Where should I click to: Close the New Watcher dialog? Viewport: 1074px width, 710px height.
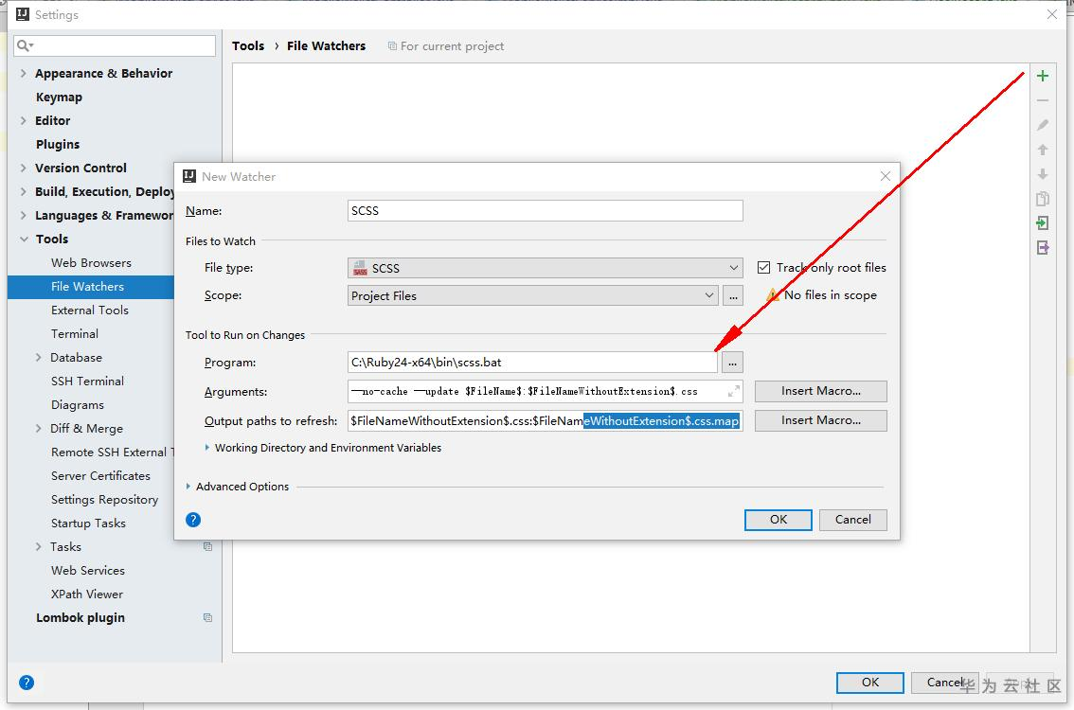coord(885,176)
